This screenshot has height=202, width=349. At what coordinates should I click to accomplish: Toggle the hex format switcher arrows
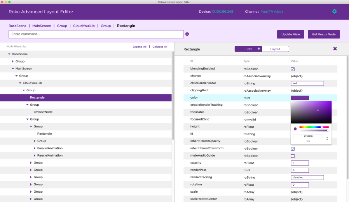327,139
